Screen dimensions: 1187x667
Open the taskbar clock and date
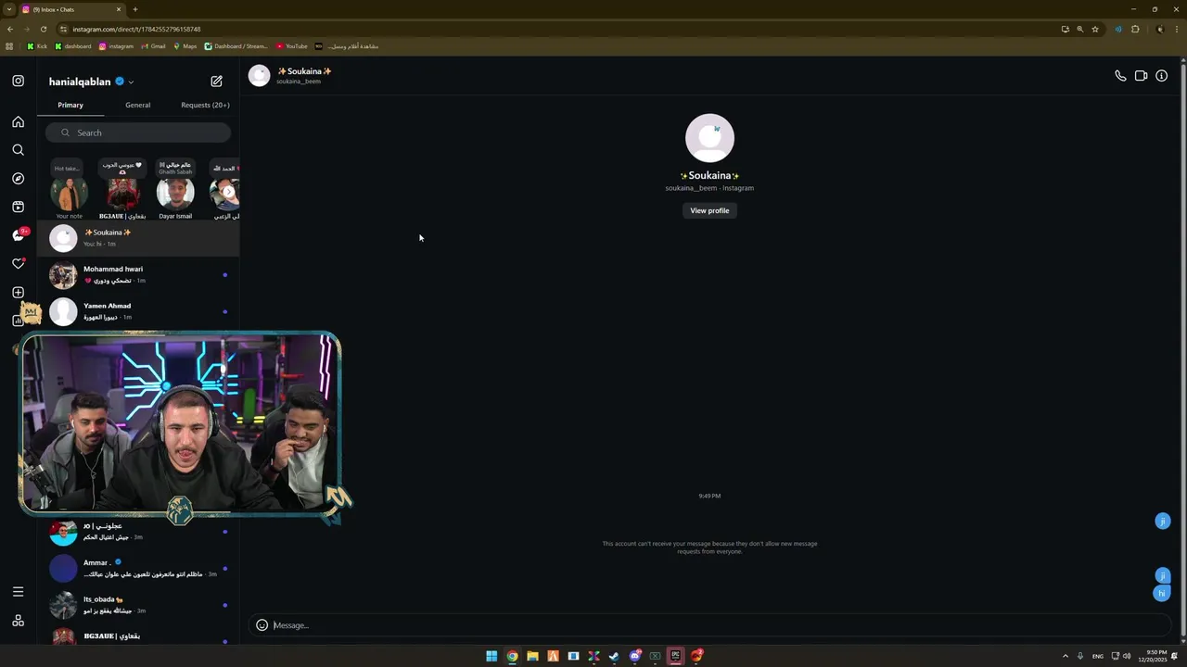1156,656
